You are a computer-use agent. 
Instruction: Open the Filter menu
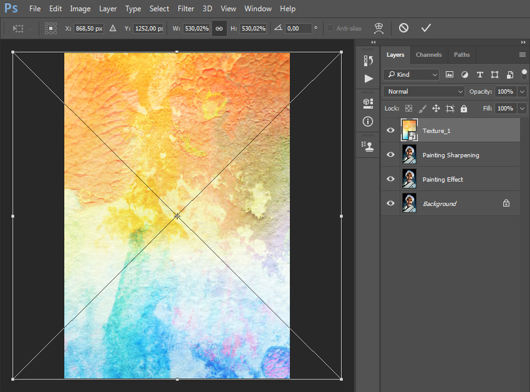point(185,9)
